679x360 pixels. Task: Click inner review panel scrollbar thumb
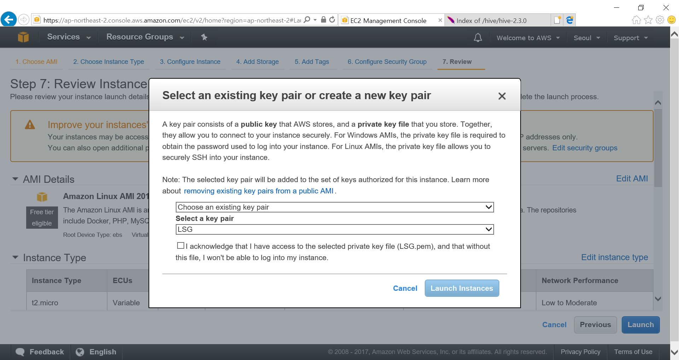[658, 148]
